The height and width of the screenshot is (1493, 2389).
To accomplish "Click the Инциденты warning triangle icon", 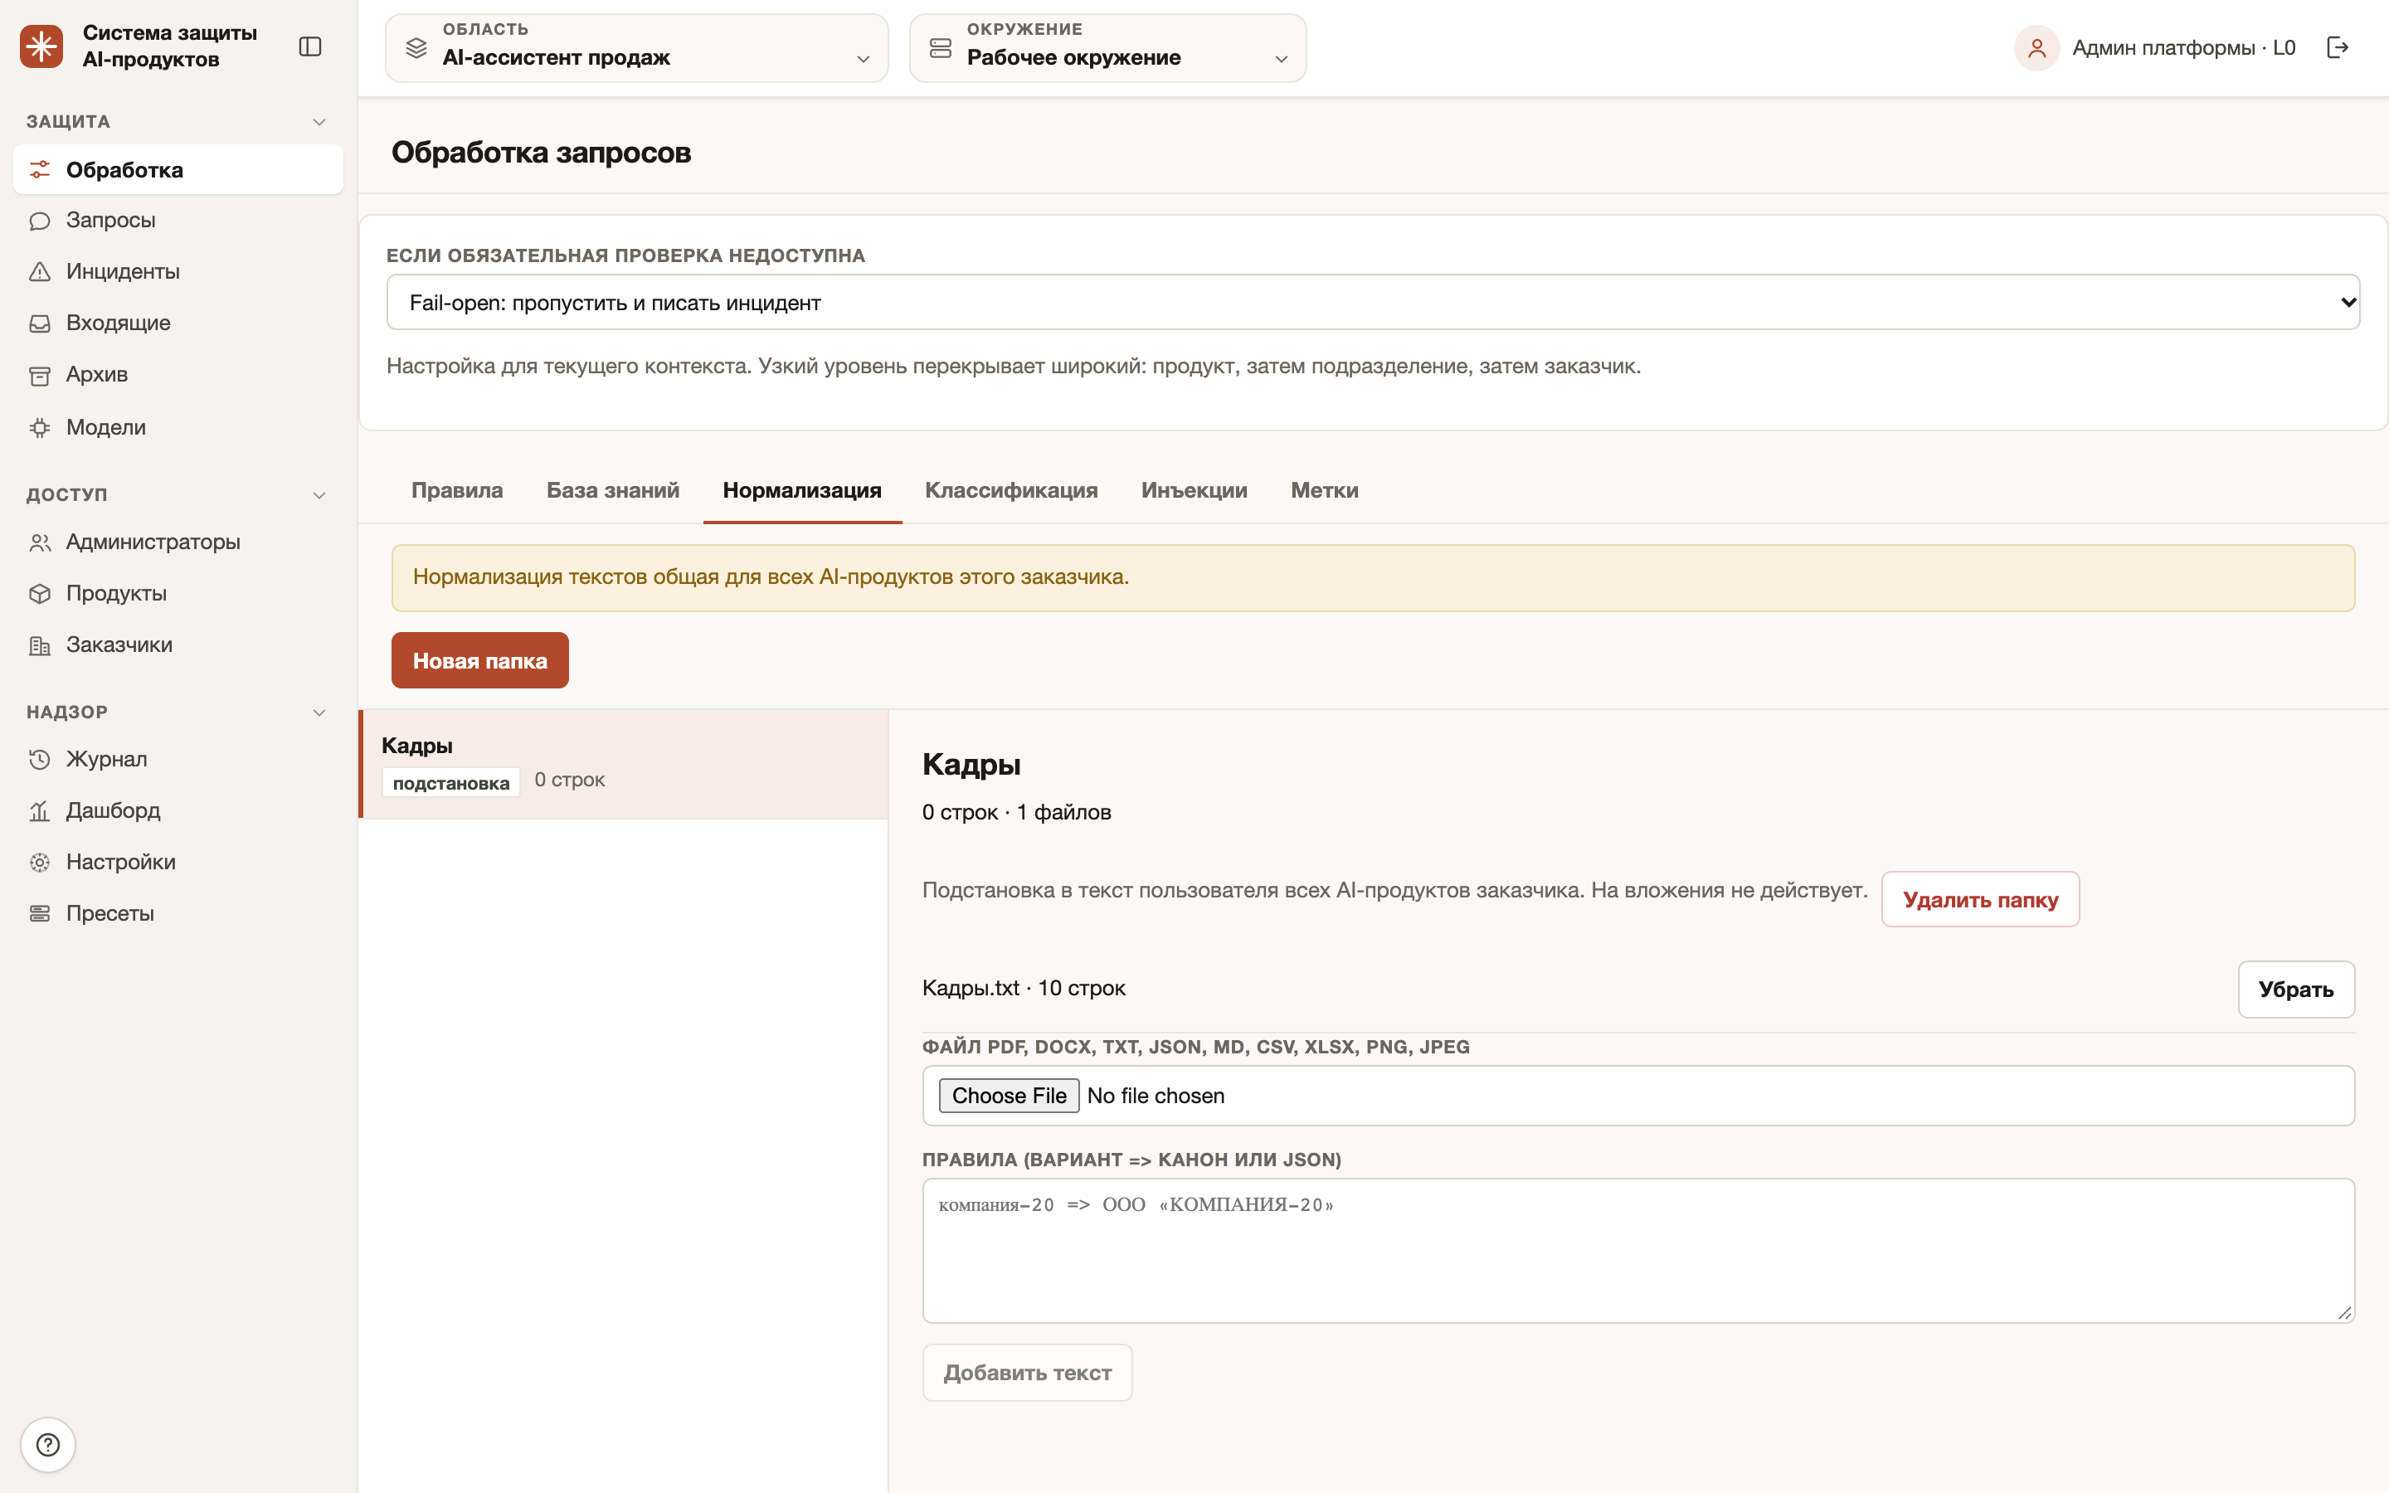I will point(40,271).
